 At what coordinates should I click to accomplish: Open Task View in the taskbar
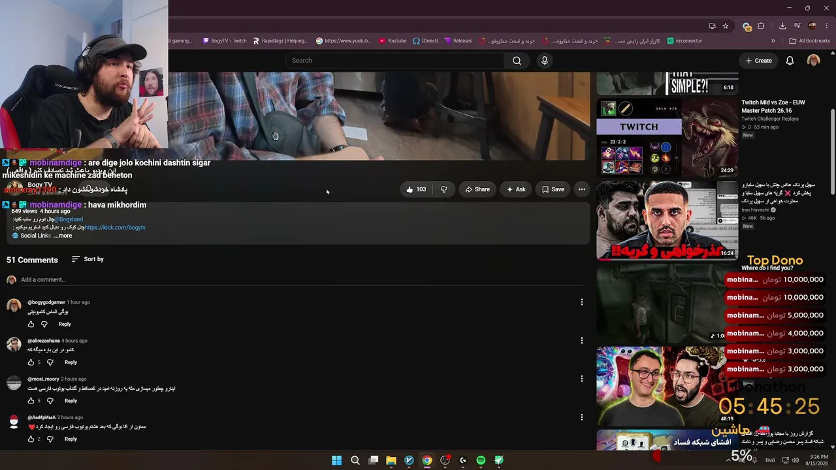(374, 460)
